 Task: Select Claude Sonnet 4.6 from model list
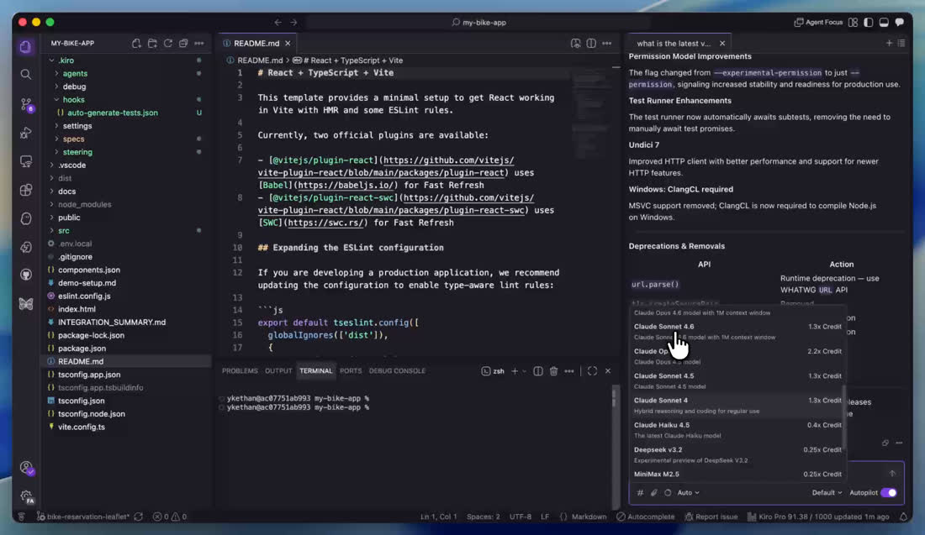tap(737, 332)
